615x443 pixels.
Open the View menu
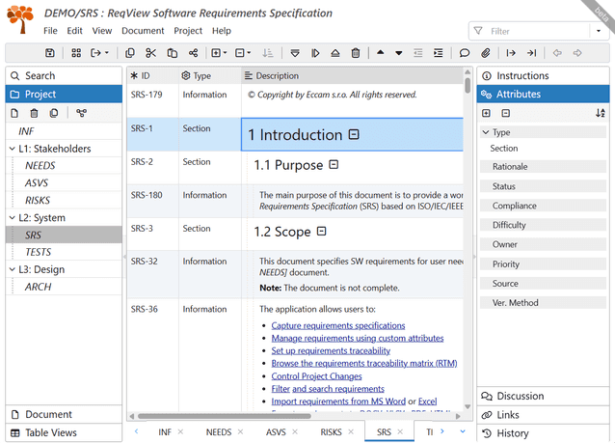point(102,31)
